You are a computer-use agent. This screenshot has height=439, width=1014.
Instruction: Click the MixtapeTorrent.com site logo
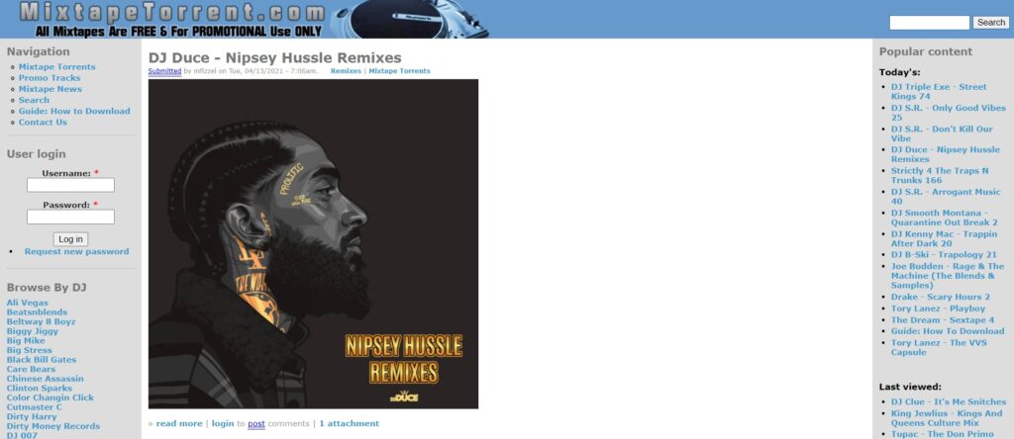tap(171, 19)
